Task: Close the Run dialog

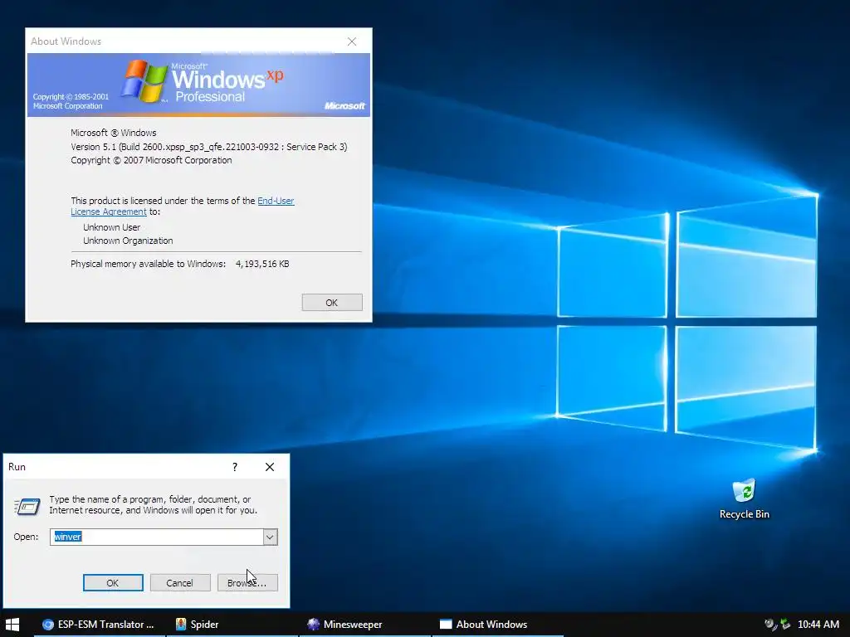Action: [x=270, y=467]
